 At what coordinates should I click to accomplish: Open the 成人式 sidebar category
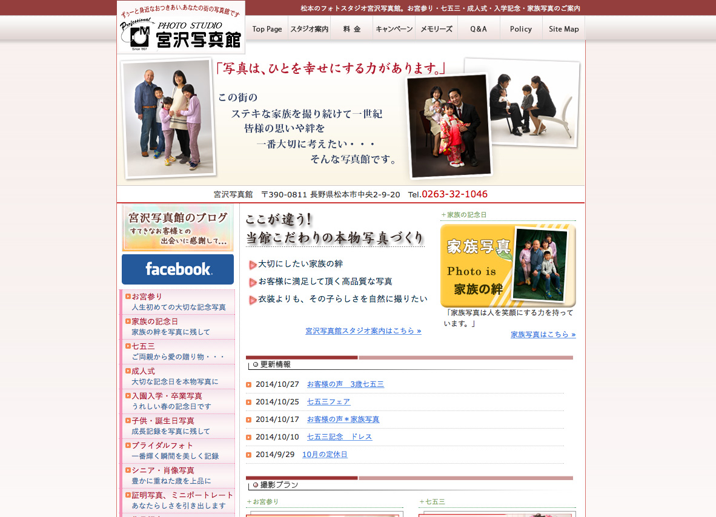tap(144, 371)
